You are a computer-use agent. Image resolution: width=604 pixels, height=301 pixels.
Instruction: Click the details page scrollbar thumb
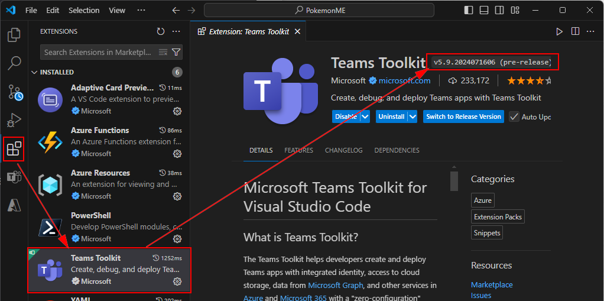pos(454,181)
